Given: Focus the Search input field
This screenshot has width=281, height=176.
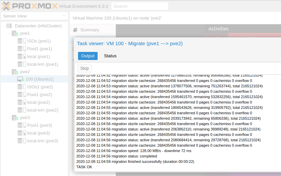Looking at the screenshot, I should pos(140,6).
